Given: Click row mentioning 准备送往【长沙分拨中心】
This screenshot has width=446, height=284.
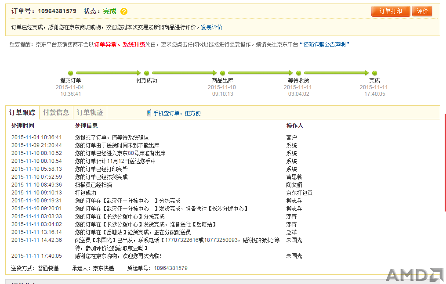Looking at the screenshot, I should (x=222, y=209).
